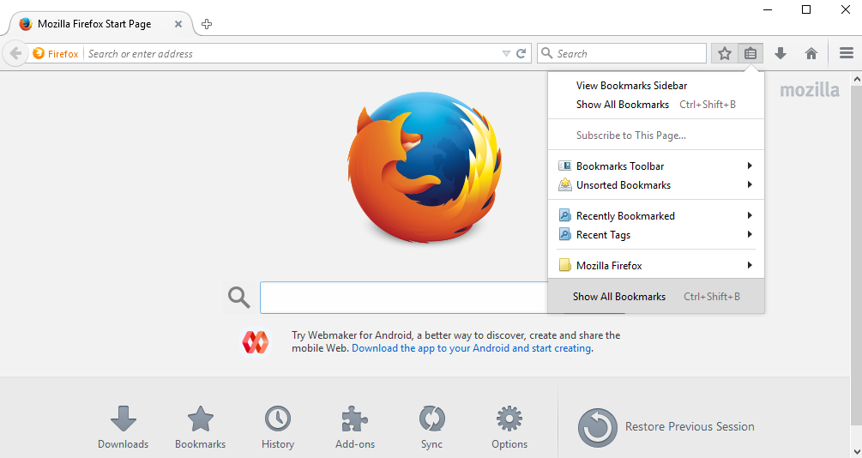The height and width of the screenshot is (458, 862).
Task: Close the Mozilla Firefox Start Page tab
Action: pyautogui.click(x=178, y=24)
